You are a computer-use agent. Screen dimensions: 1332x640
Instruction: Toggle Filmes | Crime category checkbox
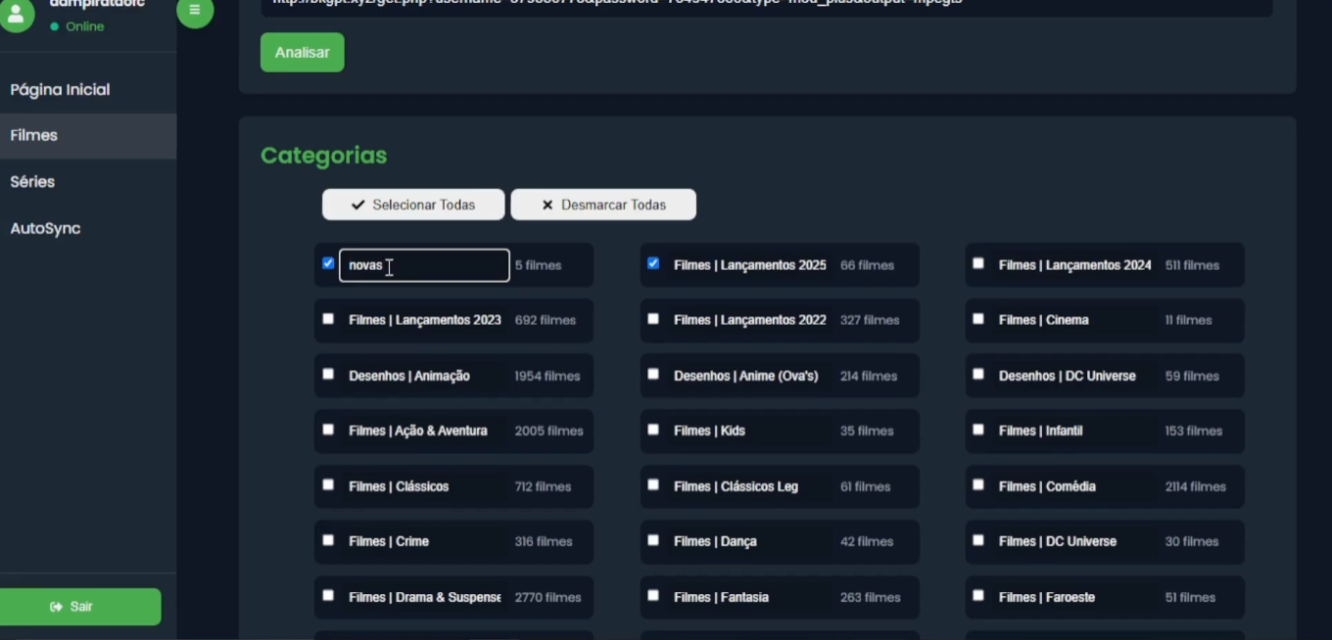coord(328,540)
